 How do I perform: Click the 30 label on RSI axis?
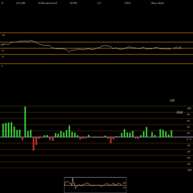(x=3, y=57)
